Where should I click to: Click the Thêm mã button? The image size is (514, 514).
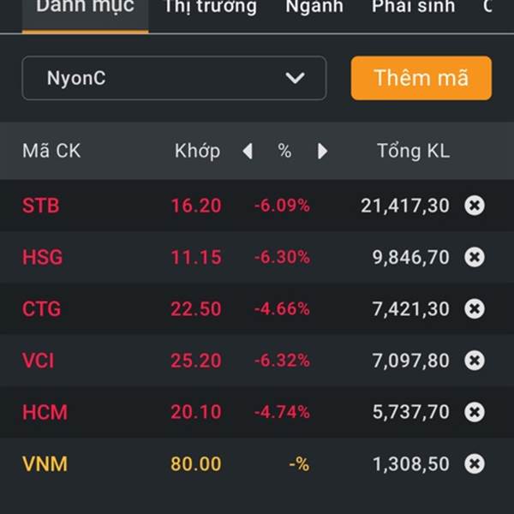pyautogui.click(x=421, y=78)
